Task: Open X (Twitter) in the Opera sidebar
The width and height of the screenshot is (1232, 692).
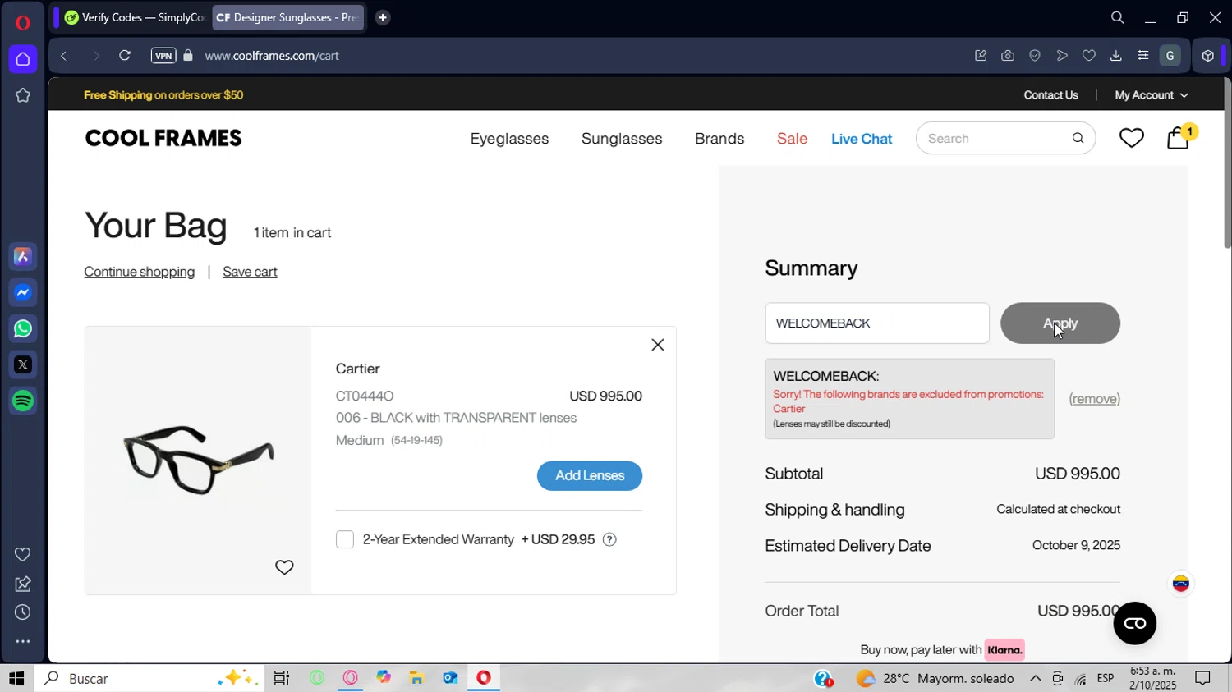Action: tap(23, 364)
